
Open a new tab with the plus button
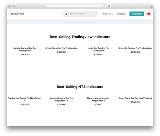pos(152,7)
